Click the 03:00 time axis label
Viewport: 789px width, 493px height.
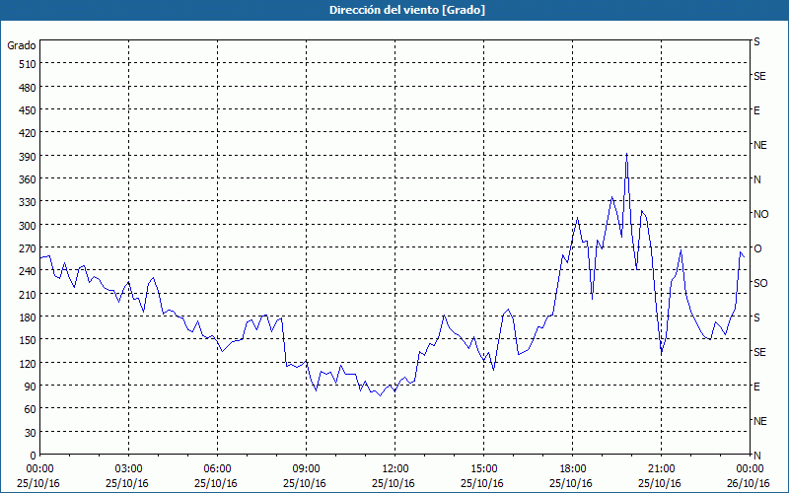coord(128,469)
